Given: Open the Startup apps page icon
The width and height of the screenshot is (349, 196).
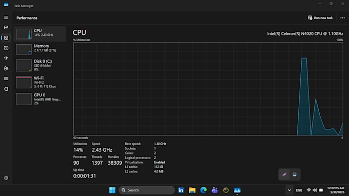Looking at the screenshot, I should [x=6, y=58].
